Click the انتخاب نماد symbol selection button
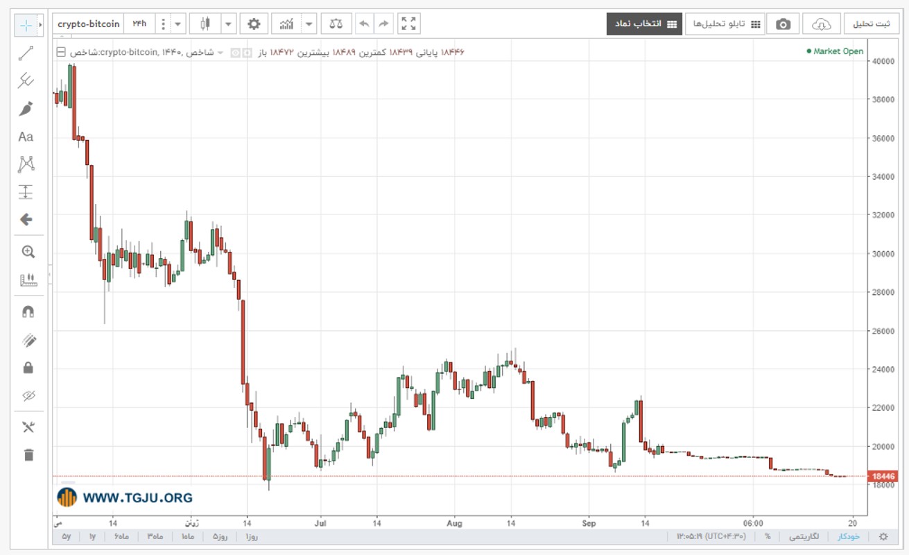 (644, 24)
